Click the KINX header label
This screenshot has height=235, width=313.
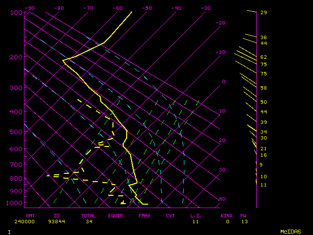point(226,215)
